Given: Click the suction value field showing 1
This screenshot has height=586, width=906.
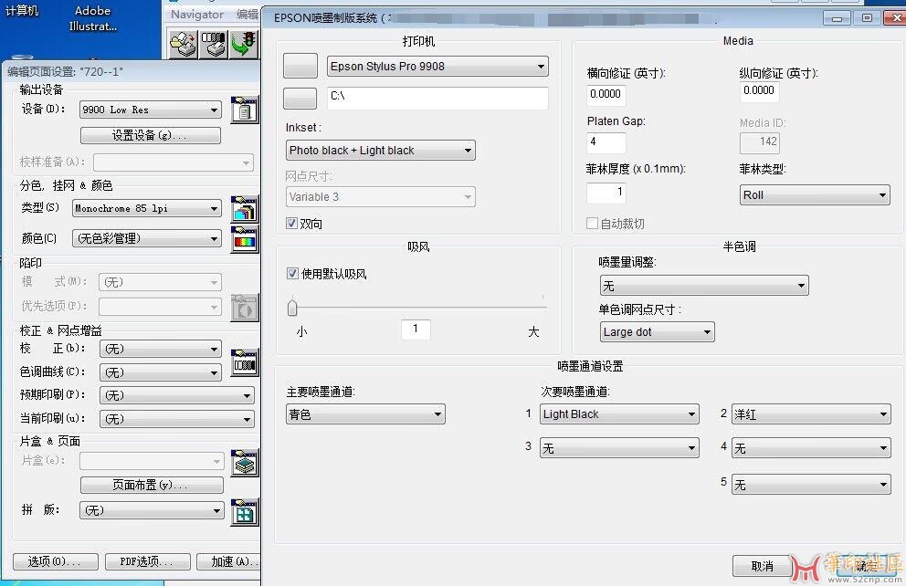Looking at the screenshot, I should pos(416,330).
